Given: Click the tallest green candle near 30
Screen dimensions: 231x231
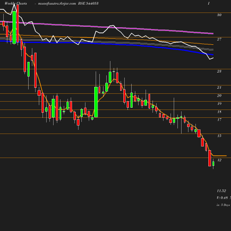Looking at the screenshot, I should tap(14, 27).
